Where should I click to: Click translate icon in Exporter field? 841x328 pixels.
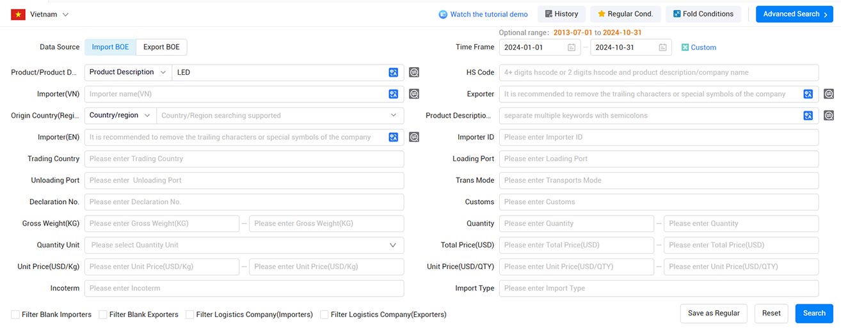click(x=808, y=94)
